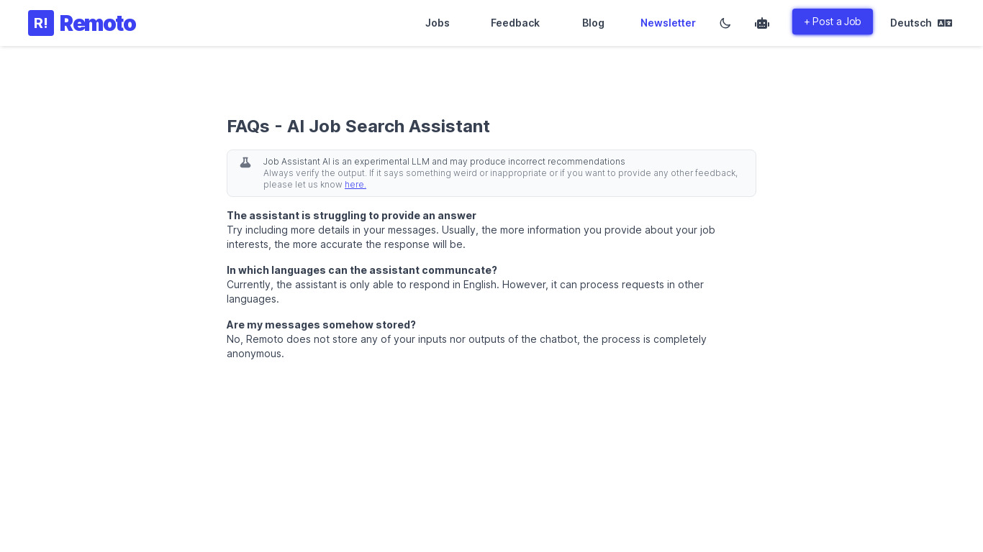Click the R! logo icon
This screenshot has width=983, height=552.
click(x=41, y=23)
